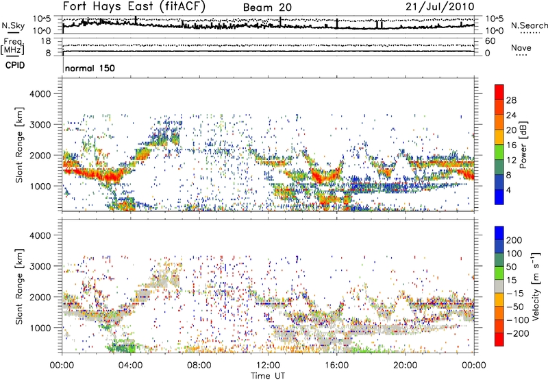Click the 'Freq. [MHz]' axis label
Viewport: 548px width, 380px height.
pos(13,47)
